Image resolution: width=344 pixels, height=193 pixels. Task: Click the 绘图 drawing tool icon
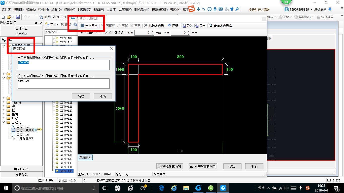[42, 17]
